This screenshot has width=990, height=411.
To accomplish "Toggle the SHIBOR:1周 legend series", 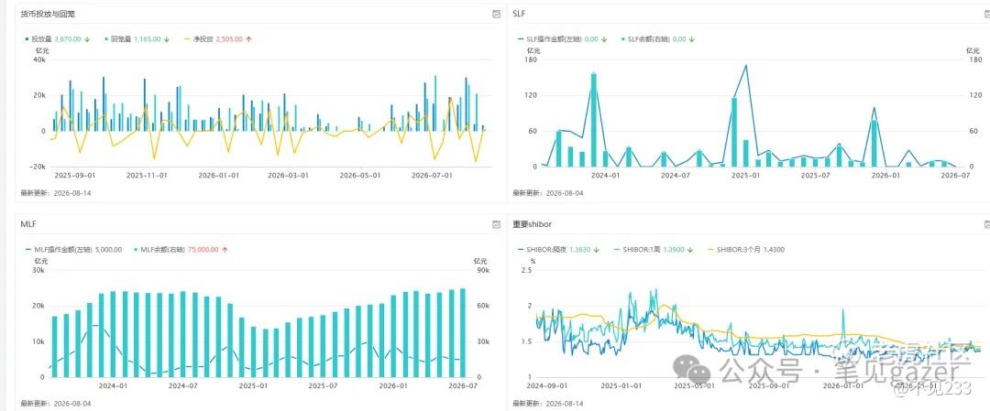I will tap(638, 250).
